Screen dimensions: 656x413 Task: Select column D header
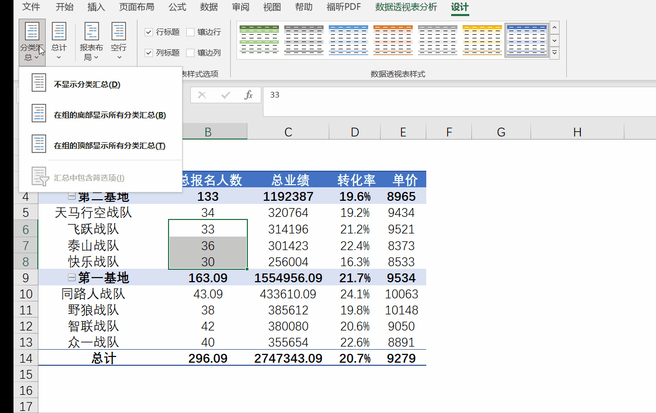tap(355, 132)
